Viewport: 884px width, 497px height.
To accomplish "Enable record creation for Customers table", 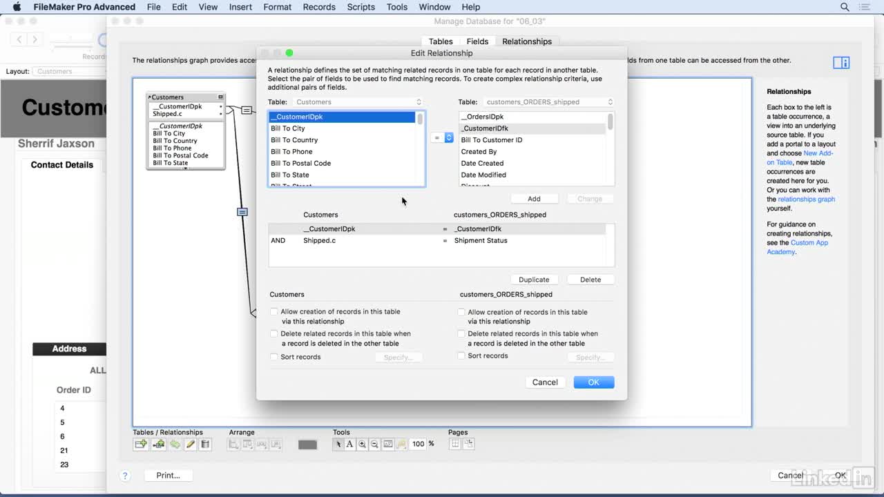I will tap(274, 312).
